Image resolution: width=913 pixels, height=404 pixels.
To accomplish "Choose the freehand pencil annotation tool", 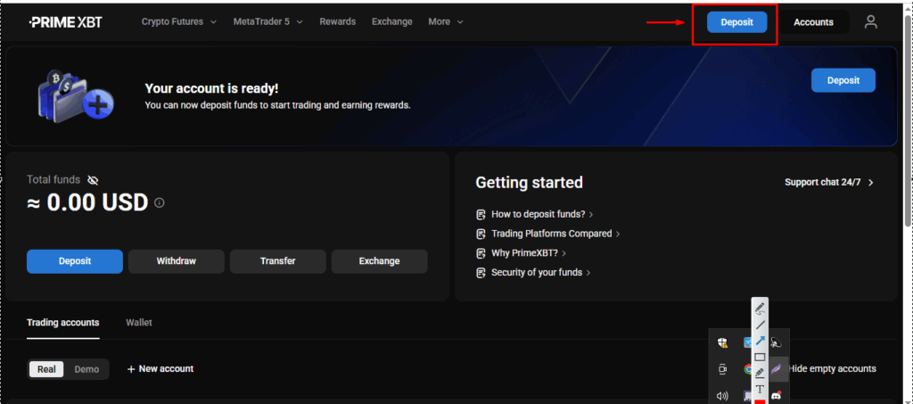I will tap(760, 309).
